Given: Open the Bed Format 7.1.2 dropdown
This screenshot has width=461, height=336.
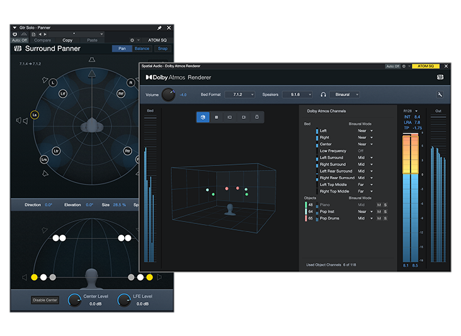Looking at the screenshot, I should click(241, 94).
